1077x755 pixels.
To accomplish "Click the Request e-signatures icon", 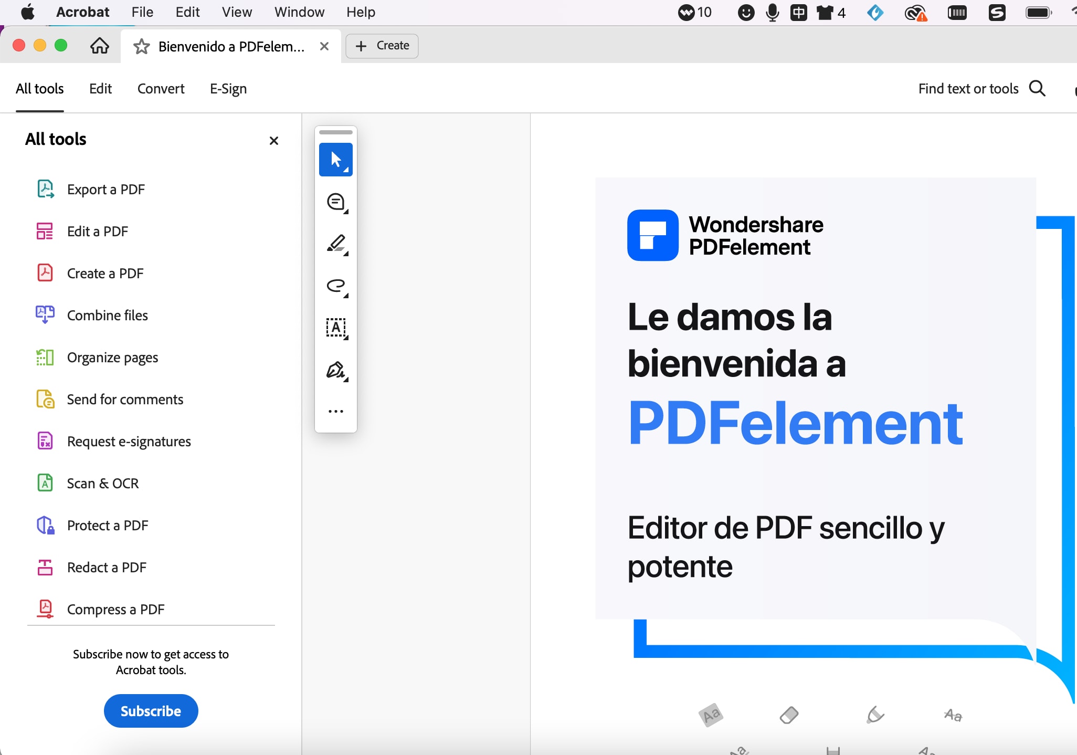I will (45, 441).
